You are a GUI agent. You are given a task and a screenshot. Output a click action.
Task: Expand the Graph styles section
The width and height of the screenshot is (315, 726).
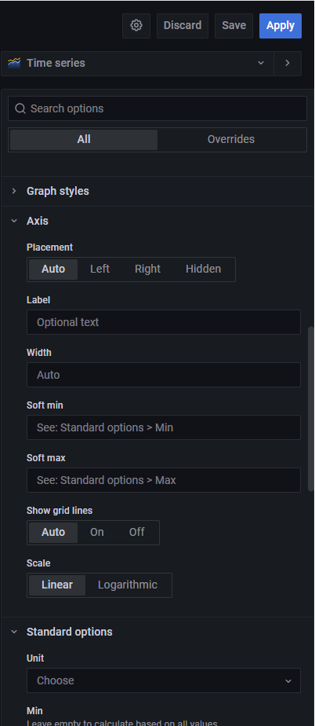click(58, 191)
